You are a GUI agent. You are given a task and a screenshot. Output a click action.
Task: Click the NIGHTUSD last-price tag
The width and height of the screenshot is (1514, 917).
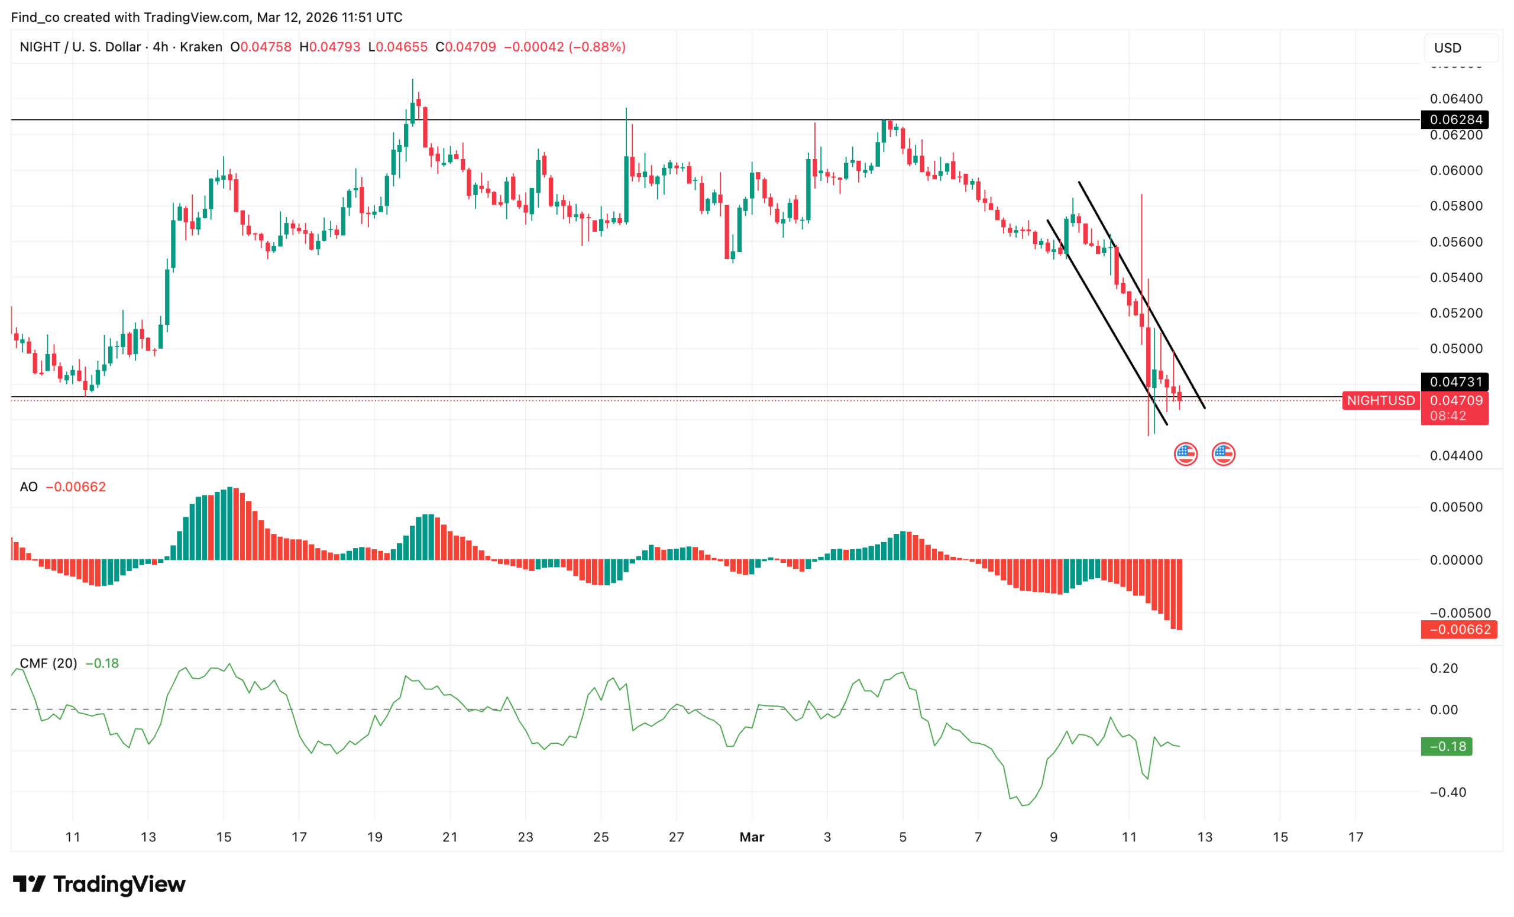(1381, 400)
